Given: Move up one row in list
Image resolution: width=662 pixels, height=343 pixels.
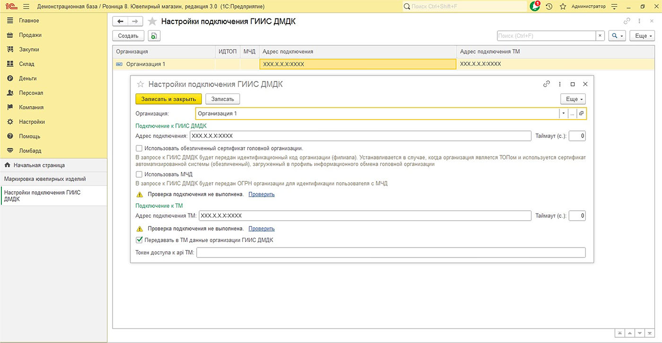Looking at the screenshot, I should [x=630, y=333].
